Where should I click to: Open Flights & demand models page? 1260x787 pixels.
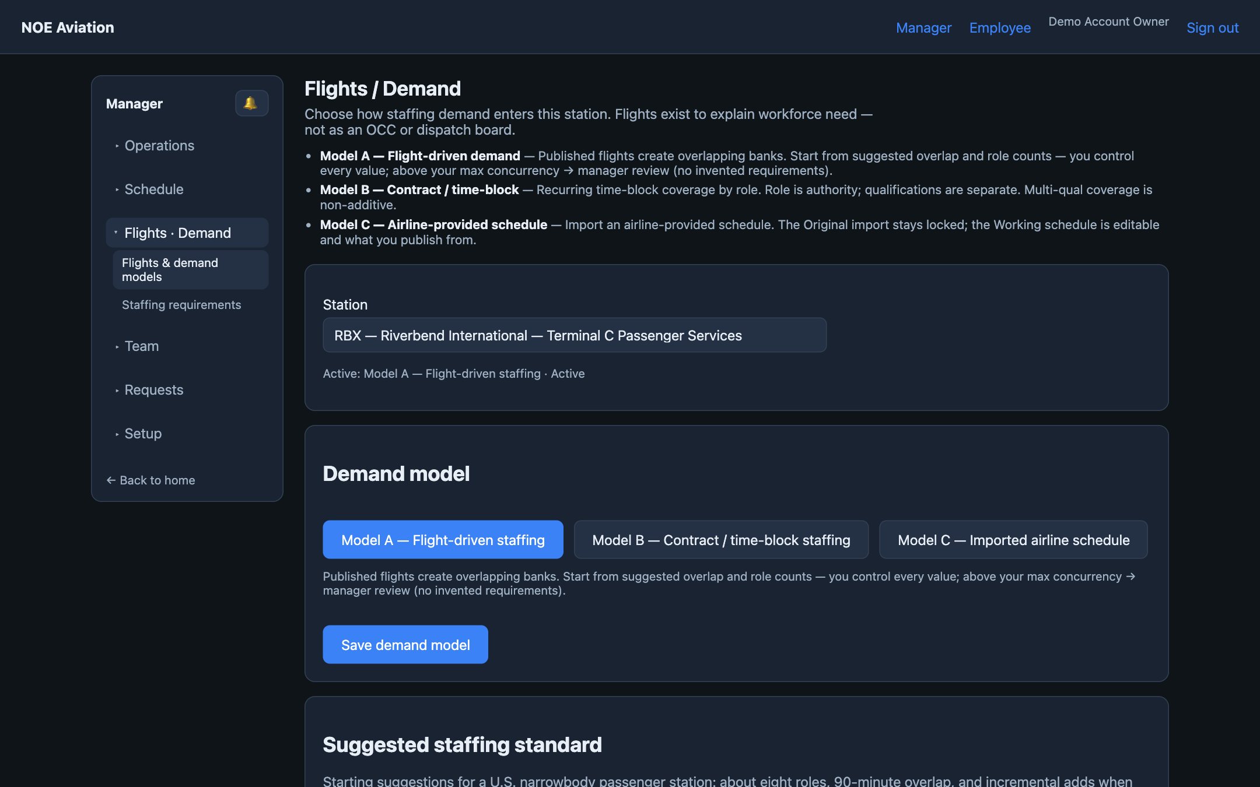point(190,269)
